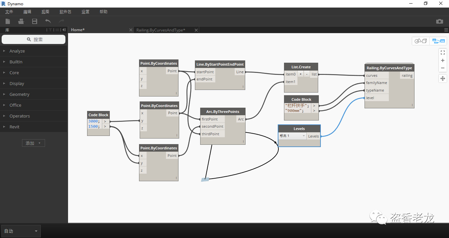
Task: Click the library 搜索 search field
Action: point(34,39)
